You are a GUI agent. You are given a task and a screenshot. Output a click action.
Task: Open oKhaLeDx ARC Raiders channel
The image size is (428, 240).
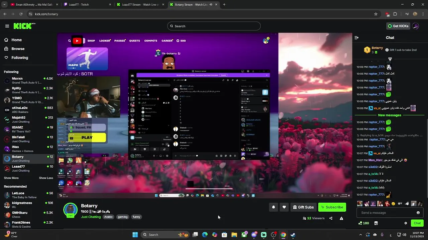[28, 110]
